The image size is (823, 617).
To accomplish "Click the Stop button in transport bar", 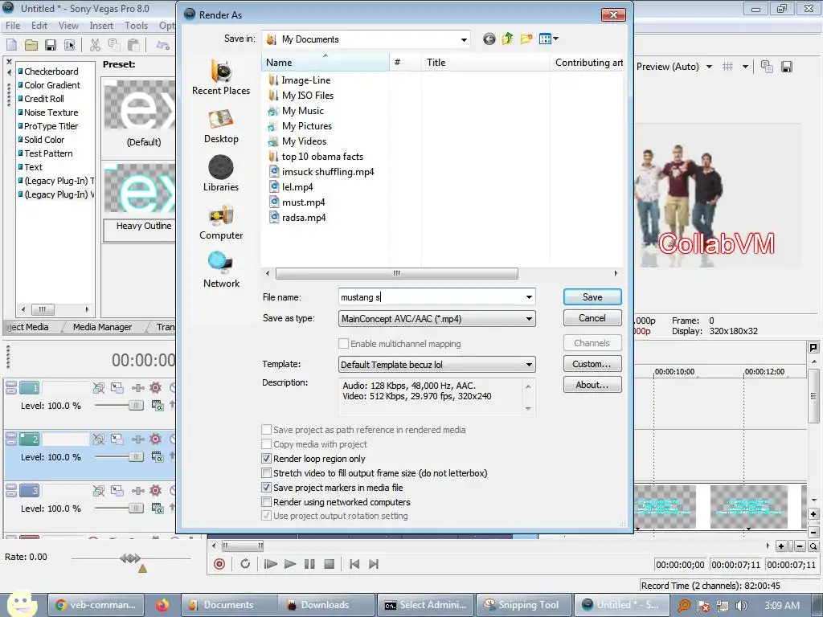I will point(329,564).
